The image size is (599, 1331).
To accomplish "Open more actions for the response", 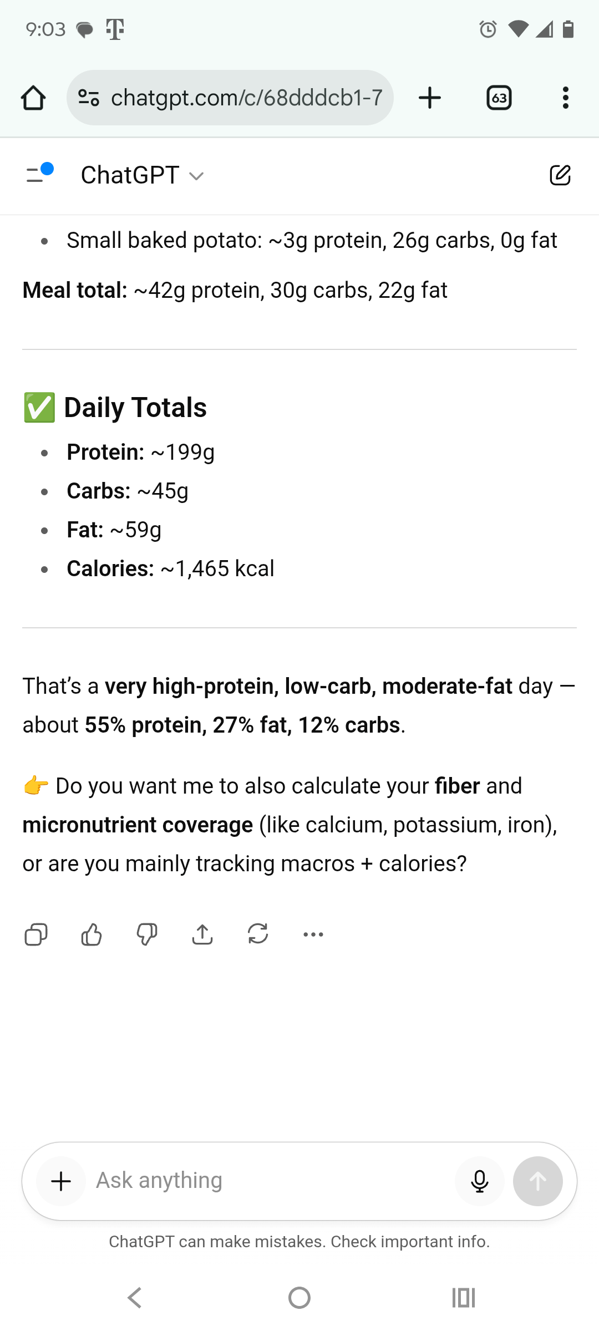I will [313, 934].
